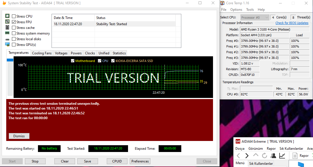313x167 pixels.
Task: Click the Elapsed Time 00:05:00 display
Action: [x=170, y=148]
